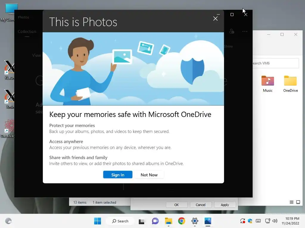Maximize the File Explorer window
The height and width of the screenshot is (228, 305).
click(x=282, y=34)
